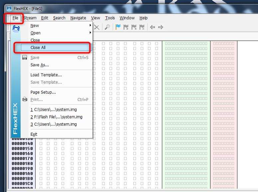Click address row 00000170
258x192 pixels.
point(22,159)
